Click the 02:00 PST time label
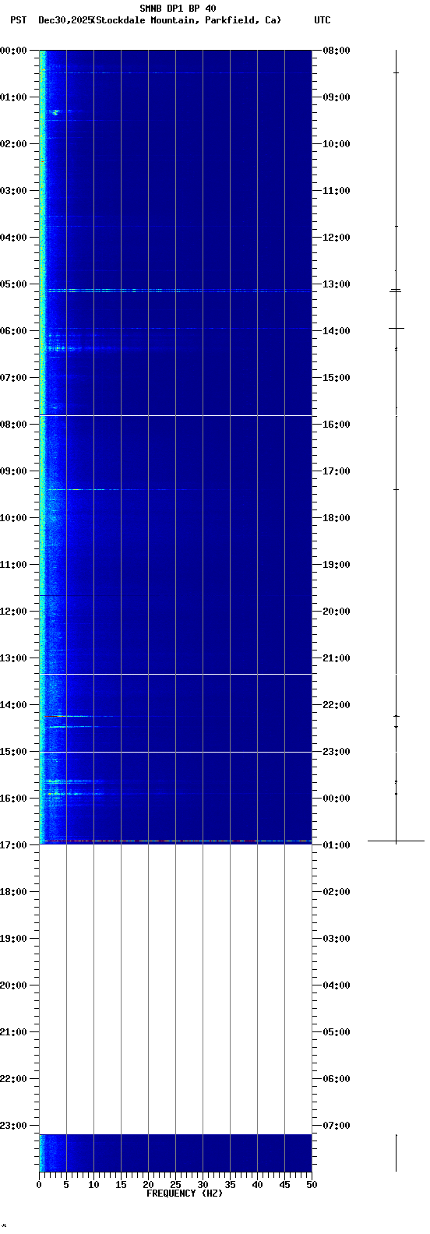Screen dimensions: 430x1234 [13, 144]
